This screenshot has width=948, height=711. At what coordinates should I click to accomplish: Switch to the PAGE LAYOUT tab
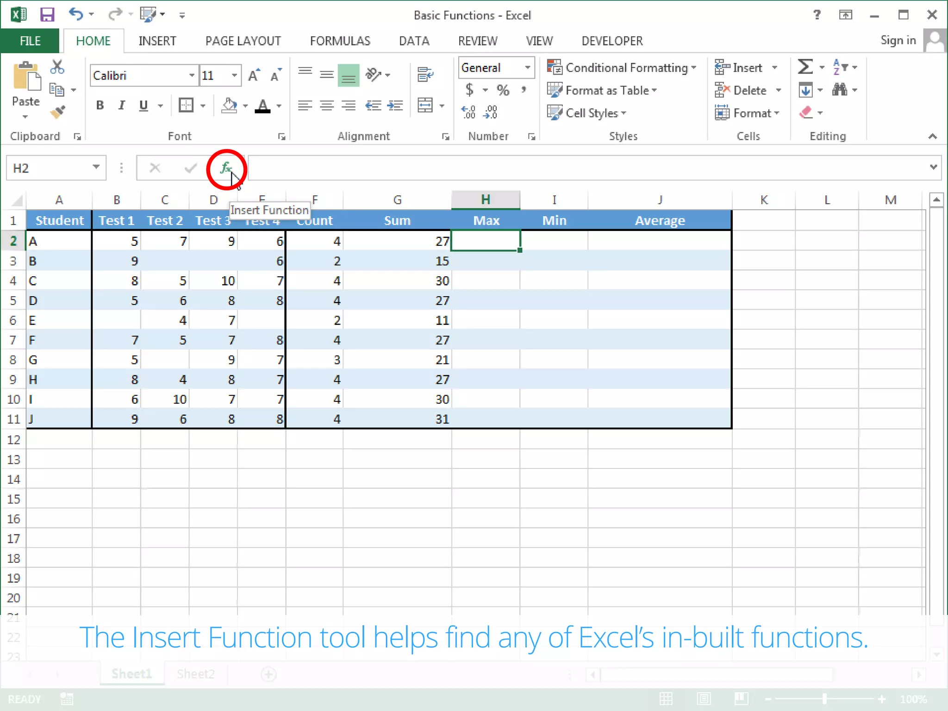pos(243,41)
